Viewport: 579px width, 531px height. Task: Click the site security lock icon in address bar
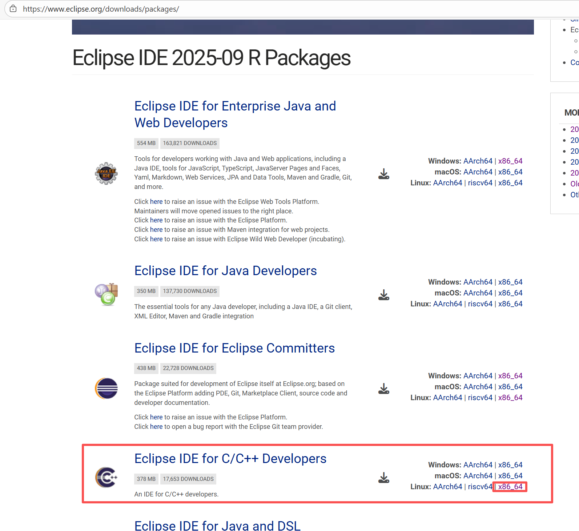[13, 9]
